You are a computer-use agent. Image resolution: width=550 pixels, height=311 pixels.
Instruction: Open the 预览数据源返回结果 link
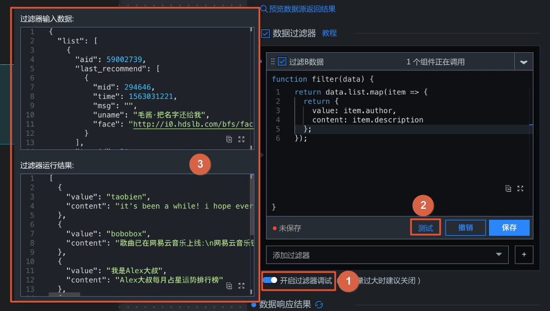point(302,9)
